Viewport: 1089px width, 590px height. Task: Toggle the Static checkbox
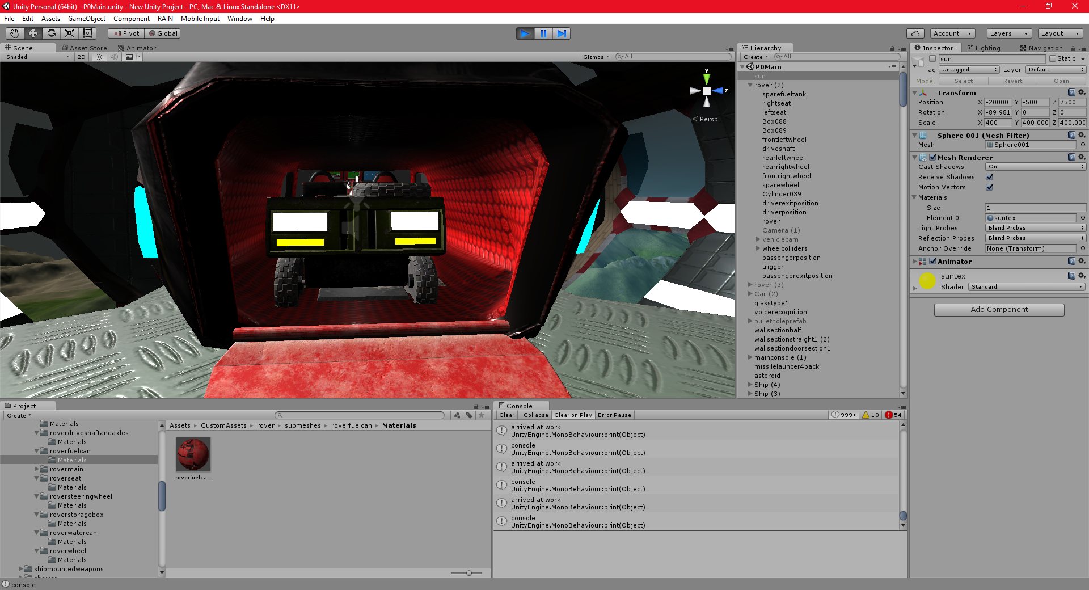pos(1053,58)
